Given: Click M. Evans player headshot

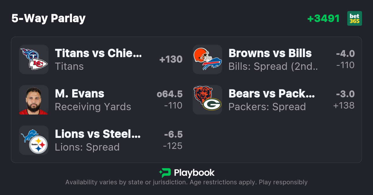Looking at the screenshot, I should coord(34,100).
